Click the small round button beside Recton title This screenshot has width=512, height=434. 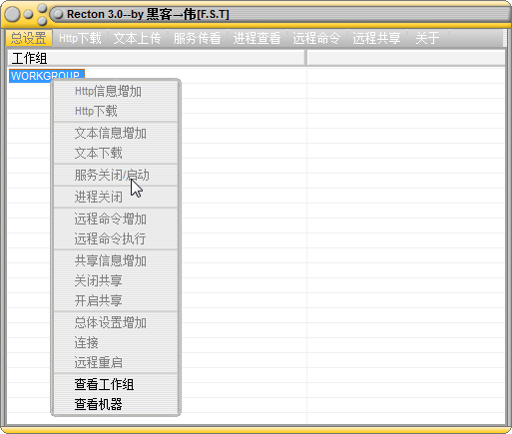[59, 14]
